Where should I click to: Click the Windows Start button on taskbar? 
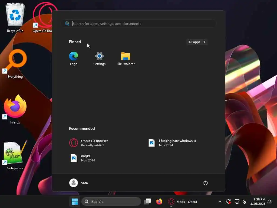click(x=75, y=201)
